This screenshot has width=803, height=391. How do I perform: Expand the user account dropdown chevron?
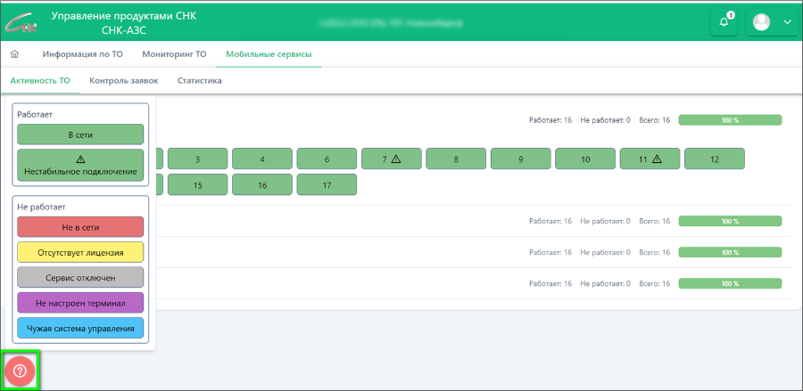[786, 22]
